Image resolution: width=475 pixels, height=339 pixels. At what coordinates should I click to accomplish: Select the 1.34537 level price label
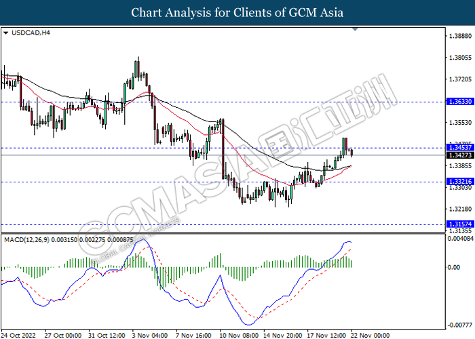[x=460, y=147]
